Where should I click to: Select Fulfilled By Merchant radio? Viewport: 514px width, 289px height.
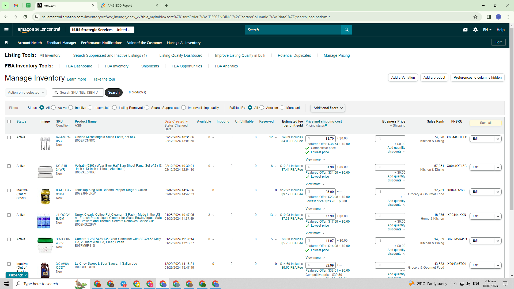tap(282, 108)
